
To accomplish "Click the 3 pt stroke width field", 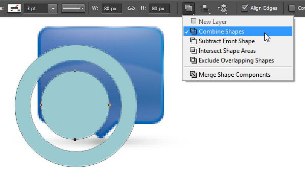I will pyautogui.click(x=36, y=9).
